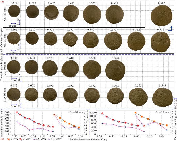This screenshot has width=177, height=141.
Task: Select the MD-30 mm sample labeled 0.612
Action: (x=14, y=95)
